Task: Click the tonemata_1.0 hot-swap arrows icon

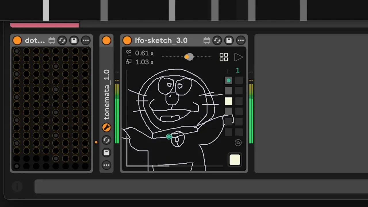Action: pos(106,140)
